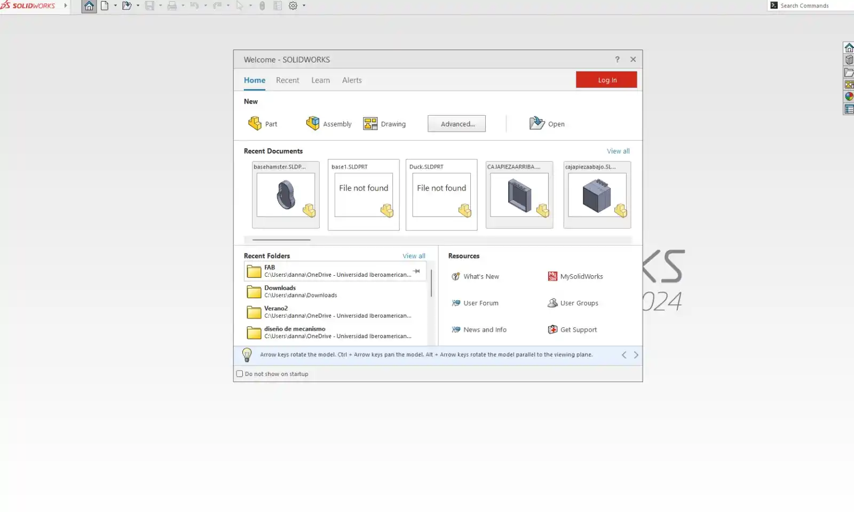This screenshot has width=854, height=512.
Task: Switch to the Recent tab
Action: coord(287,80)
